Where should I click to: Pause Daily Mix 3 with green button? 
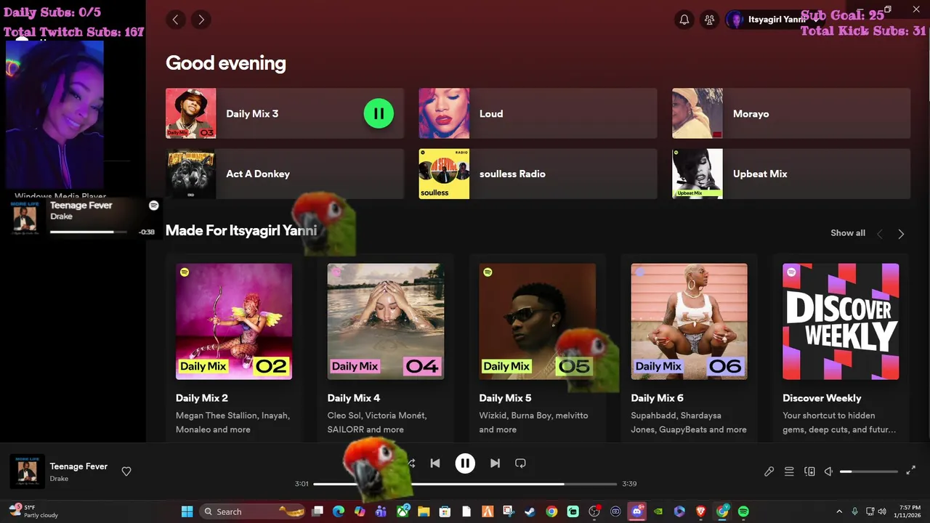coord(379,113)
